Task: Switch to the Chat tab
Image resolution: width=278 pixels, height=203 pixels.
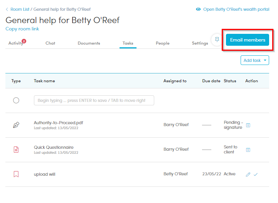Action: click(x=51, y=43)
